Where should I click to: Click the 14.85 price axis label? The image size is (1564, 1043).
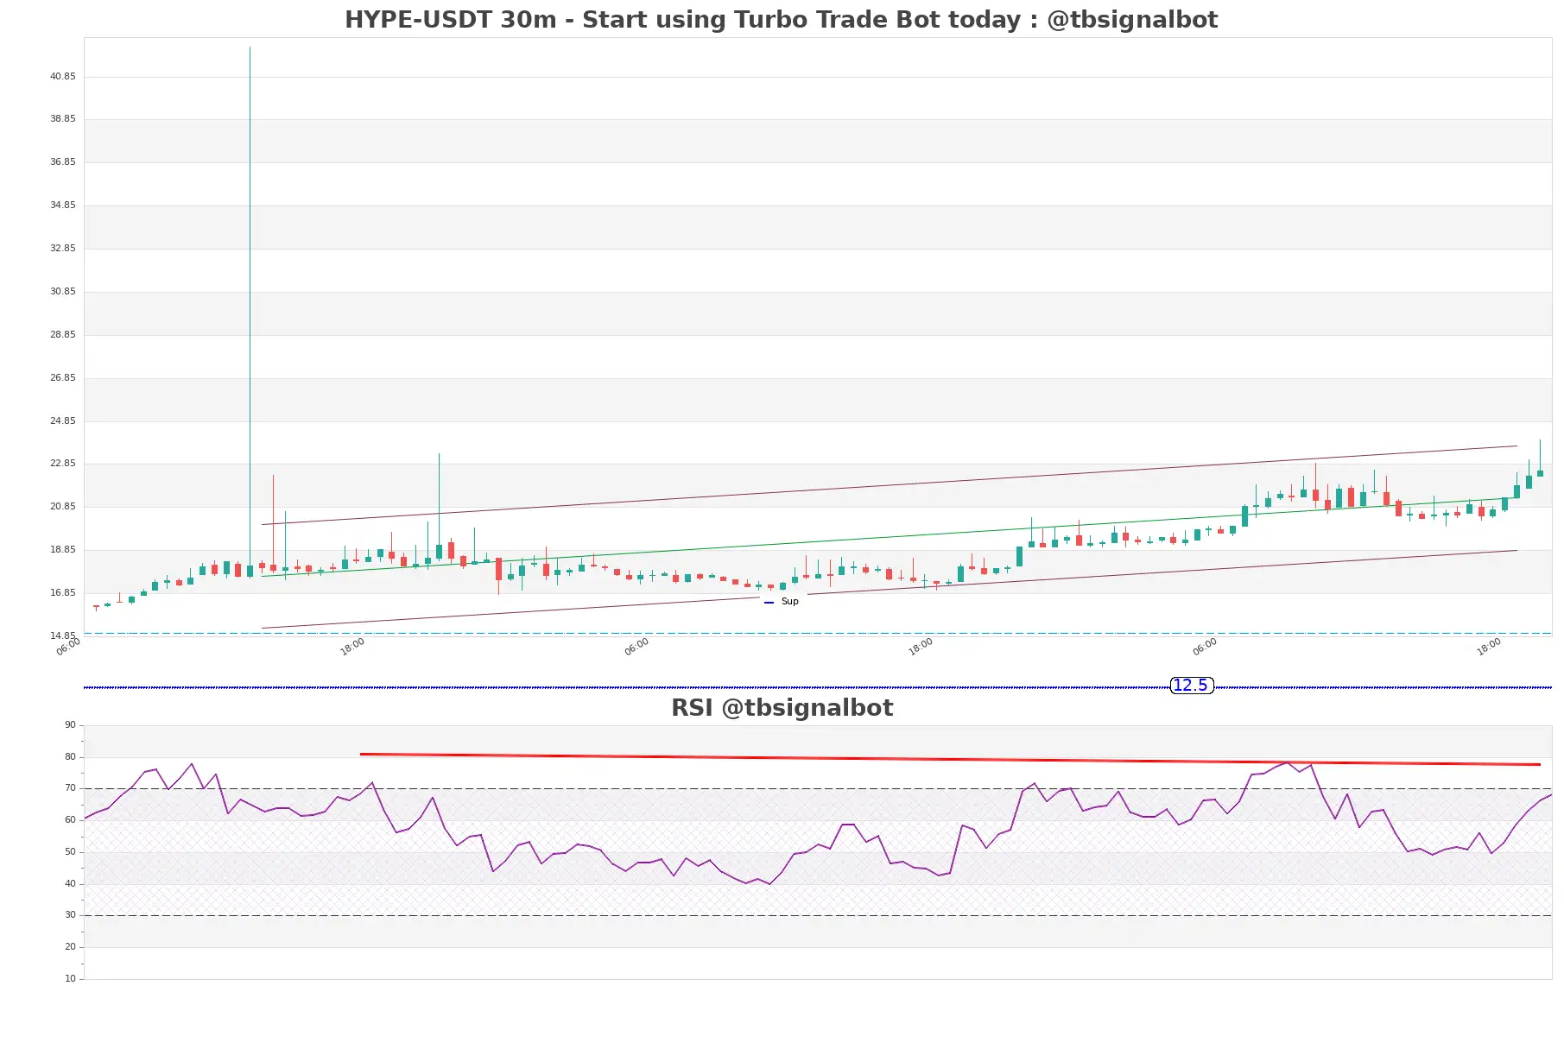[62, 636]
